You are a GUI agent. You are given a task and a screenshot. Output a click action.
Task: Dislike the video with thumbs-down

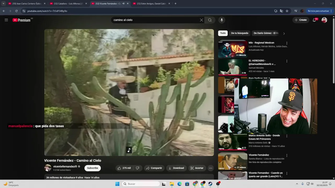(x=138, y=168)
